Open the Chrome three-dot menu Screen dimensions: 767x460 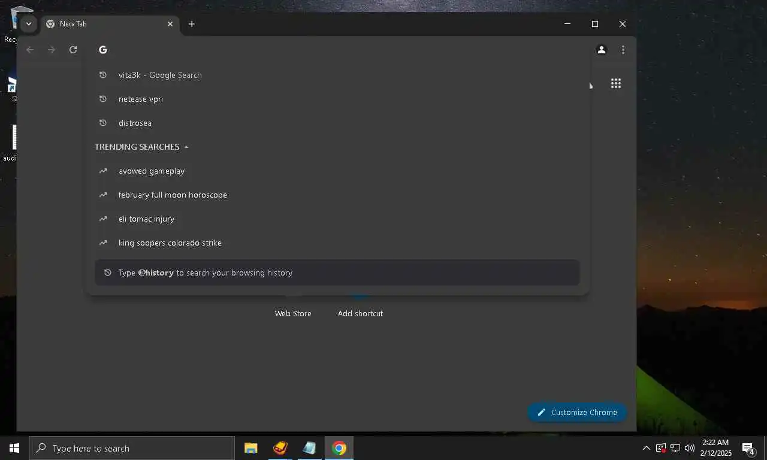click(x=623, y=50)
